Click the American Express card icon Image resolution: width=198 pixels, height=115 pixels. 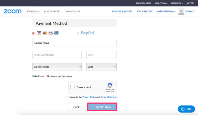pyautogui.click(x=56, y=33)
